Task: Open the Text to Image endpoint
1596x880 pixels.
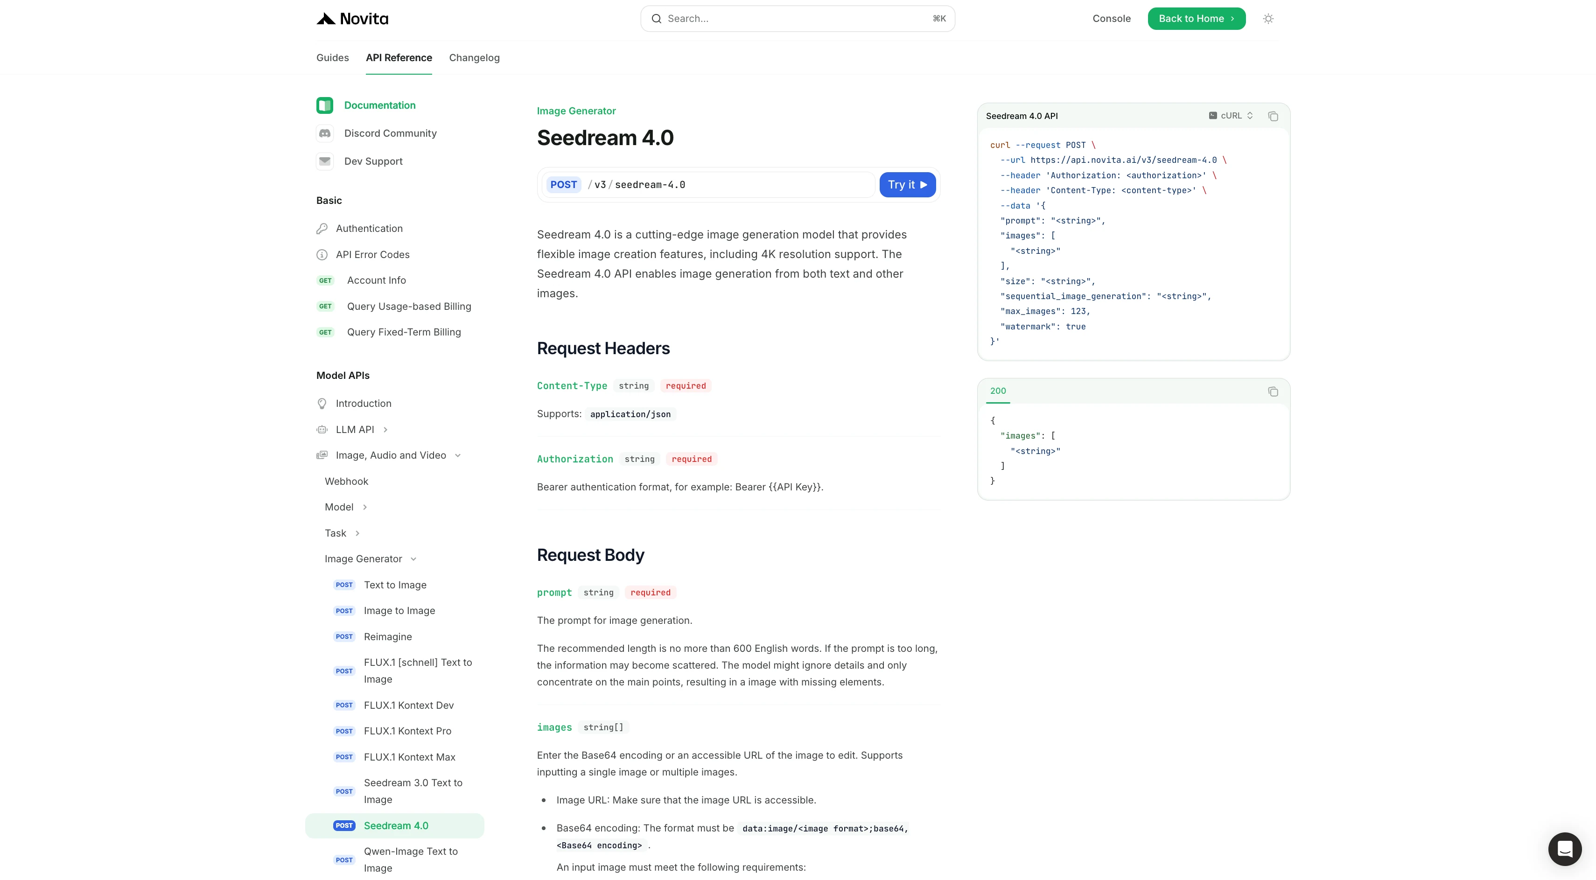Action: click(395, 585)
